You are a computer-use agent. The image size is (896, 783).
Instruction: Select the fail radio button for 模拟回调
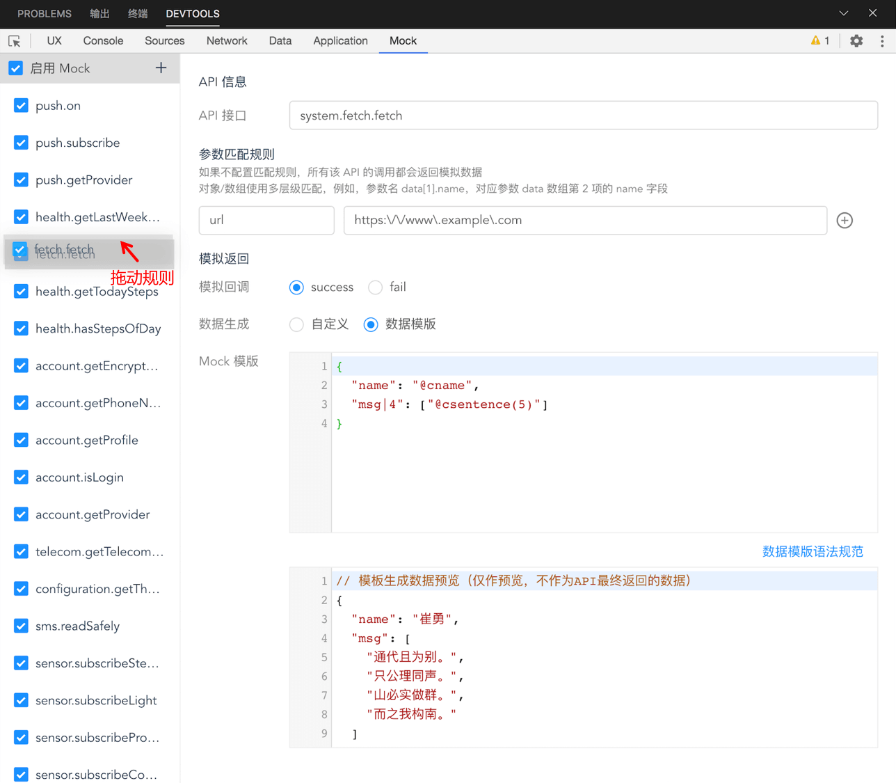376,287
